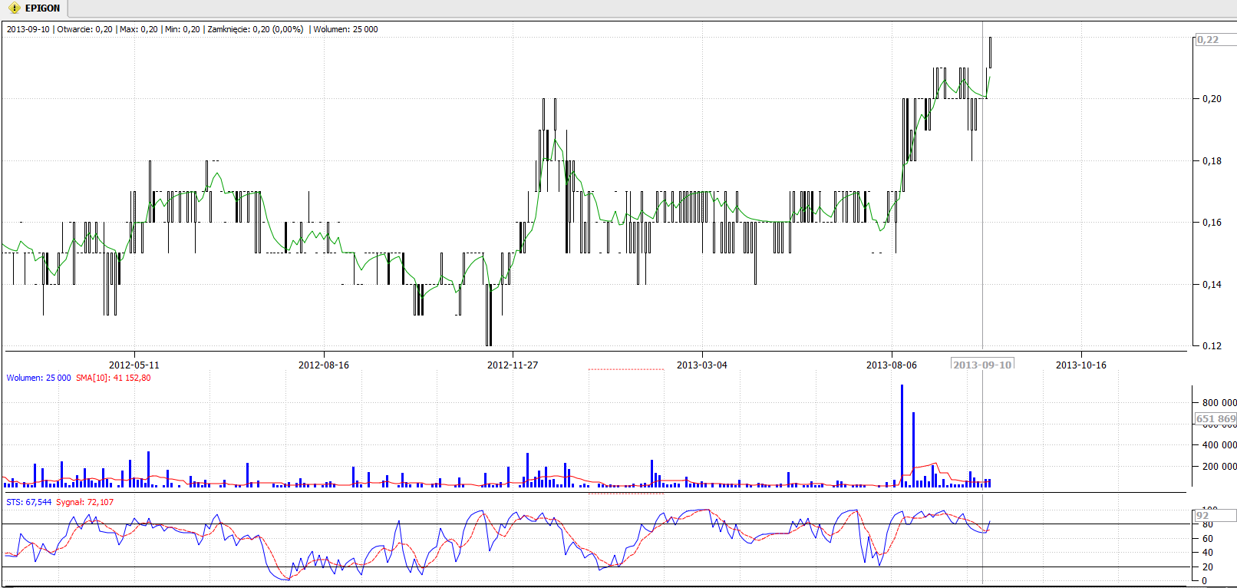Click the tallest blue volume bar
The width and height of the screenshot is (1237, 588).
tap(902, 438)
